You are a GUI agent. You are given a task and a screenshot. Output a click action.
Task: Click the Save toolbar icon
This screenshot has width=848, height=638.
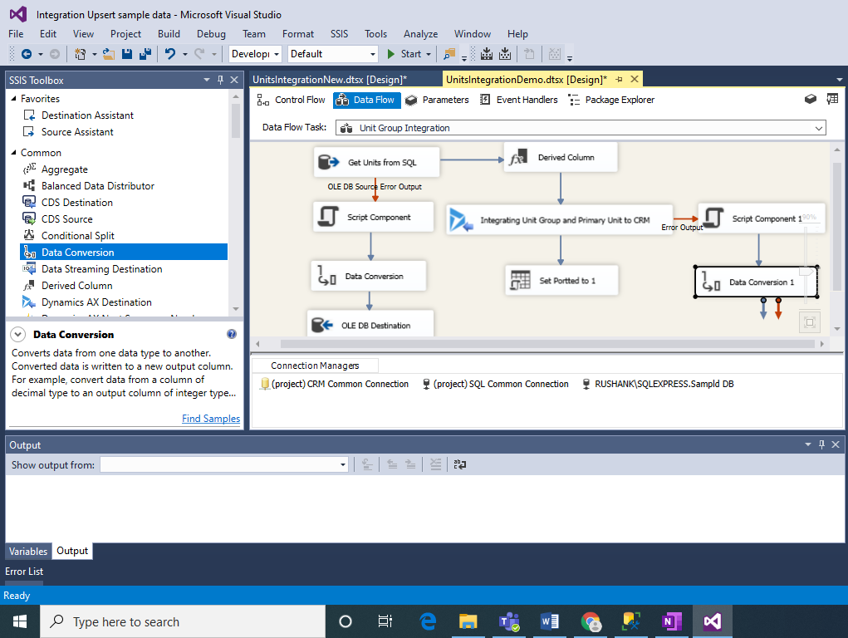[x=127, y=53]
